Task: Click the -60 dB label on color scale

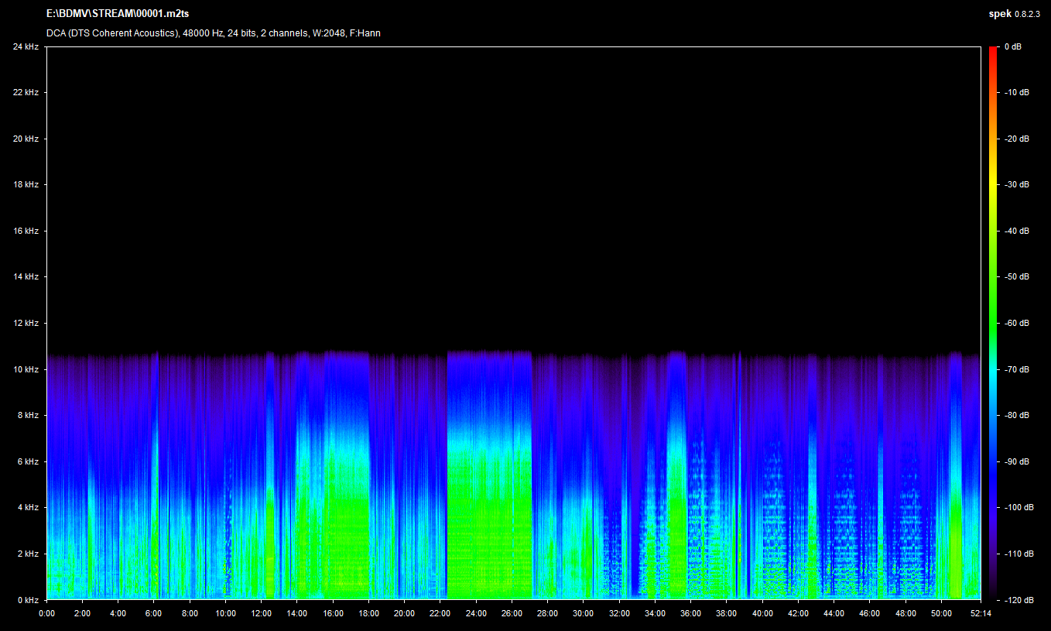Action: click(1017, 324)
